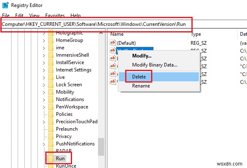Click the Type column header

point(196,34)
